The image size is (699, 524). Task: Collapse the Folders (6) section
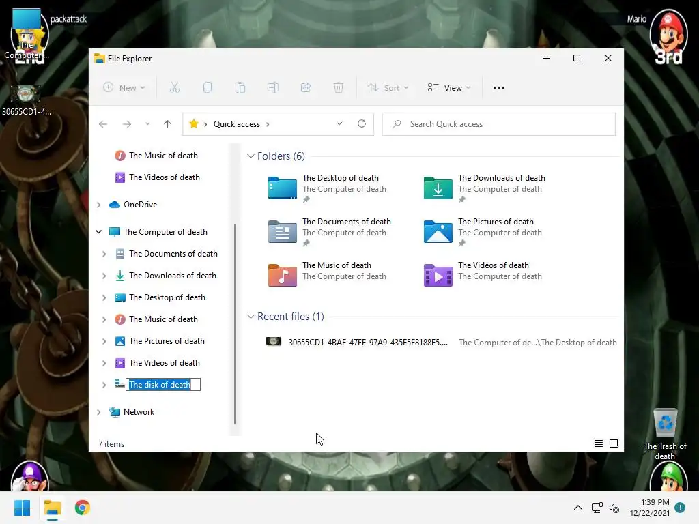(x=251, y=156)
